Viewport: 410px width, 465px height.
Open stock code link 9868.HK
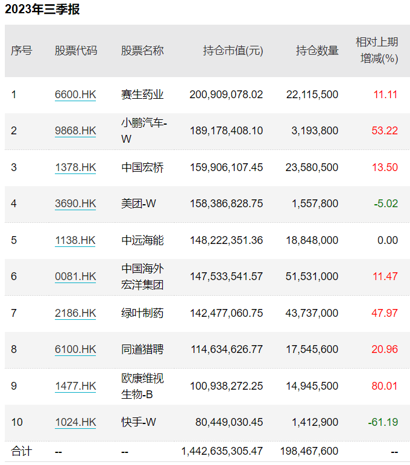pos(75,131)
